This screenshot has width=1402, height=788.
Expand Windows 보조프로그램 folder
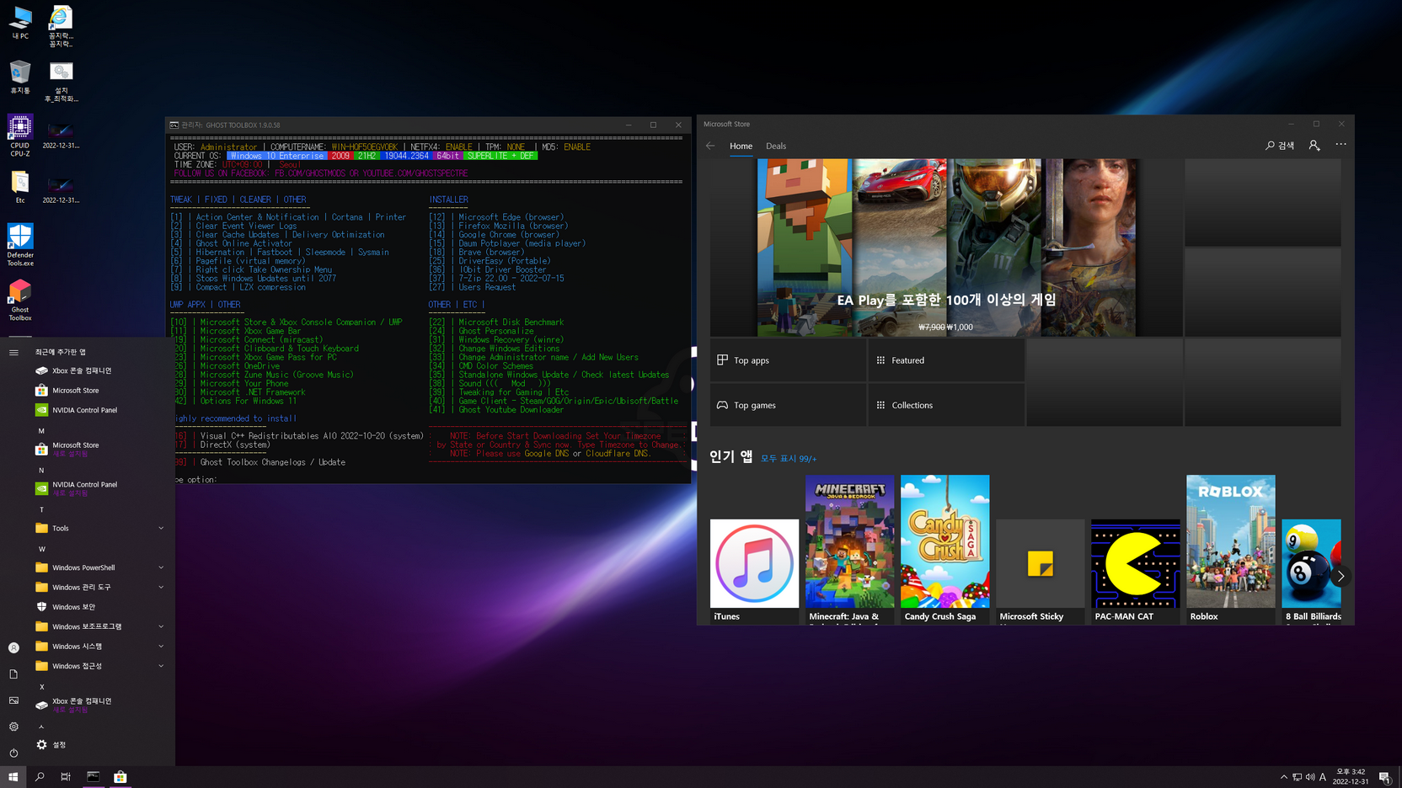pos(101,626)
